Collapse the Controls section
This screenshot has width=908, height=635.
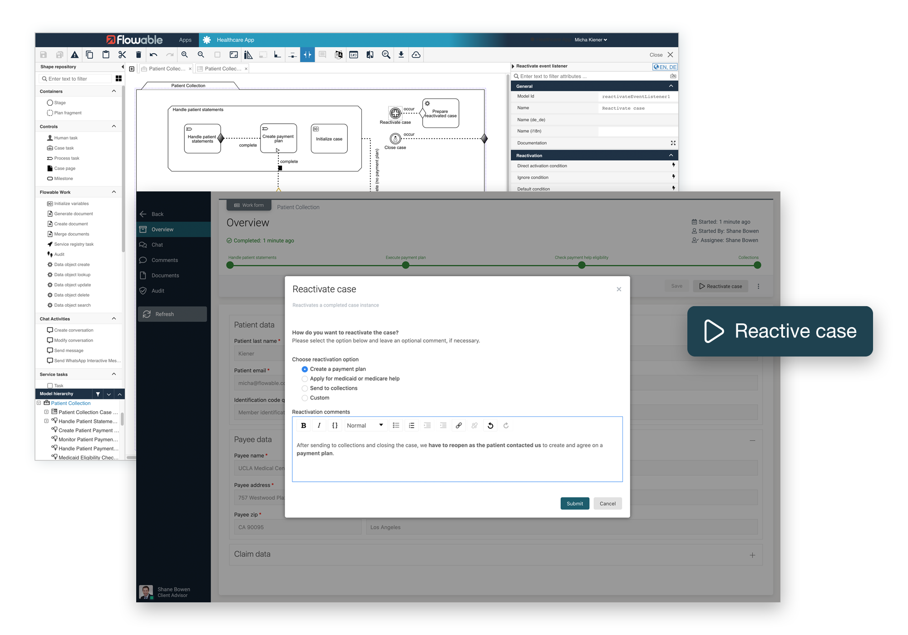[x=114, y=127]
